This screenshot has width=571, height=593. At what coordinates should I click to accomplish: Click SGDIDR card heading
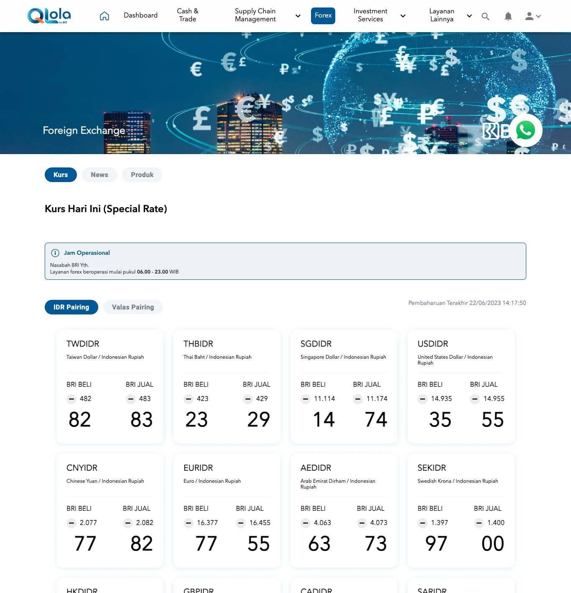pos(316,344)
